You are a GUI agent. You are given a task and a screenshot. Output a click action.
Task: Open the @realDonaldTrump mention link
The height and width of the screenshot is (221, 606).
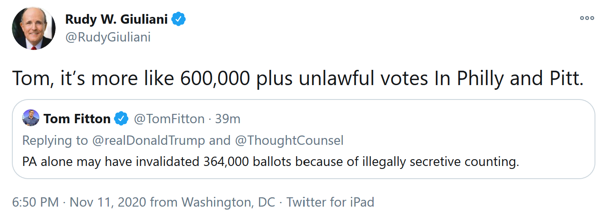148,141
